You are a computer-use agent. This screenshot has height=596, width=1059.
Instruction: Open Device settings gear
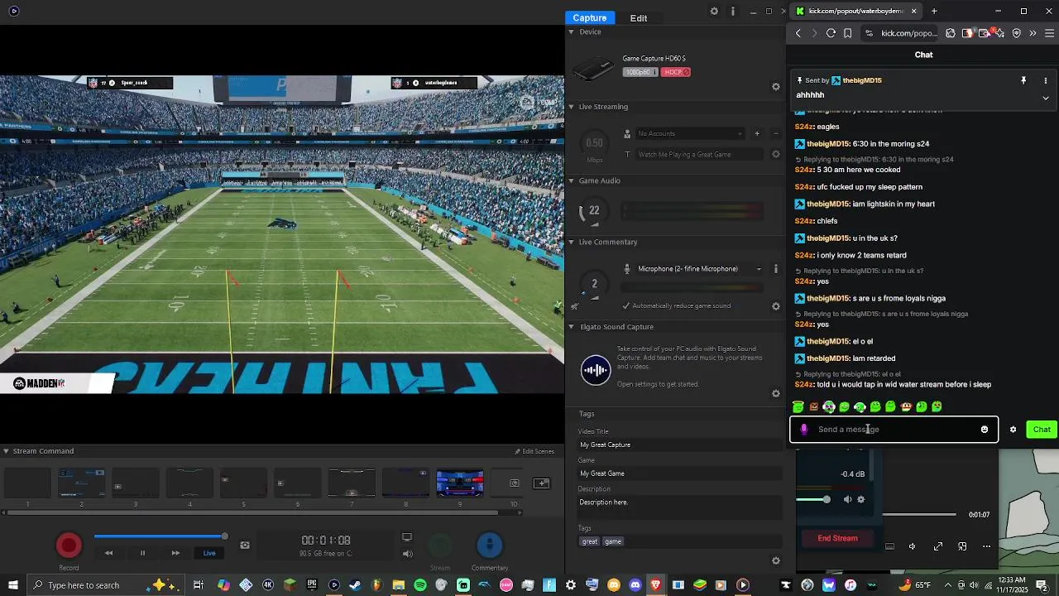(x=776, y=87)
